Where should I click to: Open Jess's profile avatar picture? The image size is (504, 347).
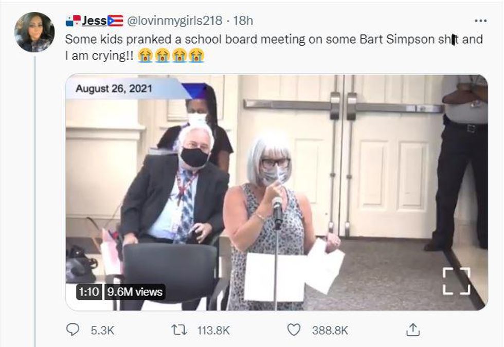coord(34,32)
